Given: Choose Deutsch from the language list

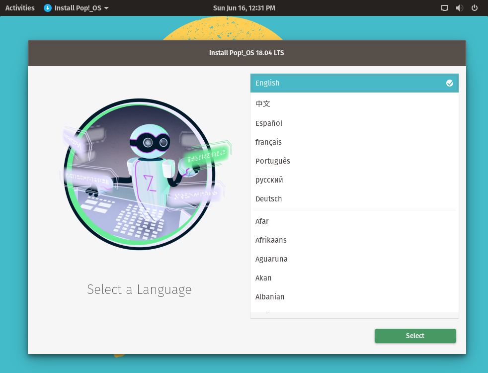Looking at the screenshot, I should coord(354,199).
